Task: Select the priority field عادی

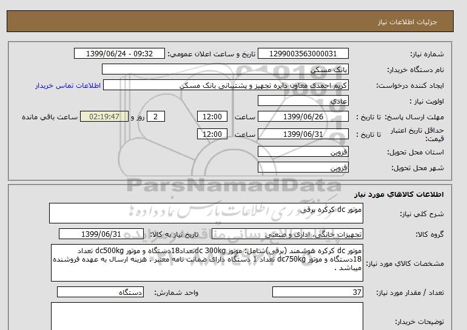Action: tap(303, 101)
